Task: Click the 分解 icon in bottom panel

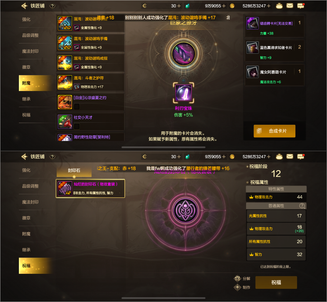Action: [x=237, y=278]
